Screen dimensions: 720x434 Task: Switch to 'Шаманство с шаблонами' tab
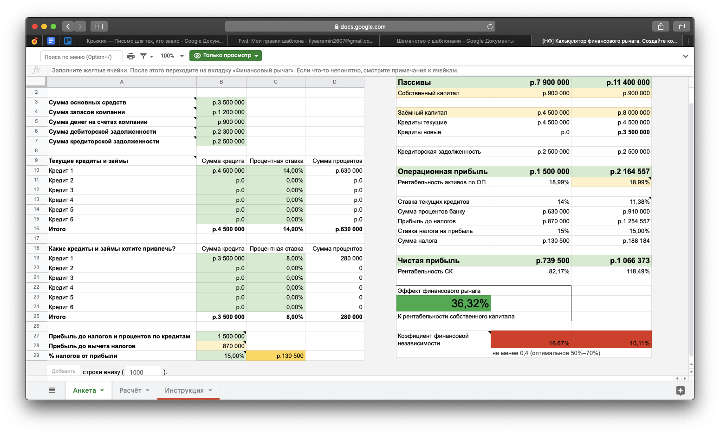click(x=455, y=41)
